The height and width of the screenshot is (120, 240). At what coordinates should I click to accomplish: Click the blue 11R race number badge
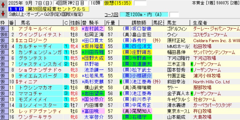click(13, 9)
